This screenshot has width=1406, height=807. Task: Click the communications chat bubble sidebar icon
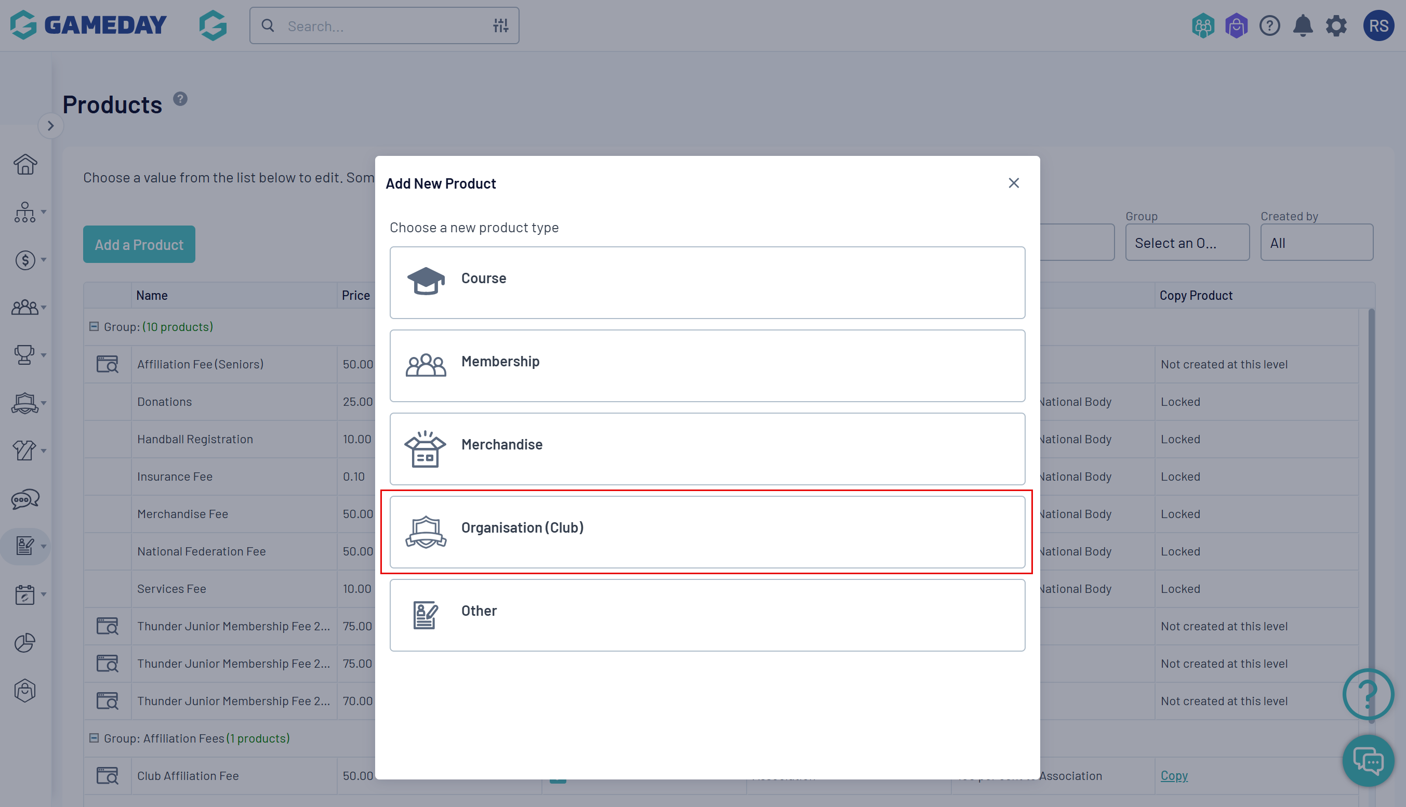[x=25, y=499]
